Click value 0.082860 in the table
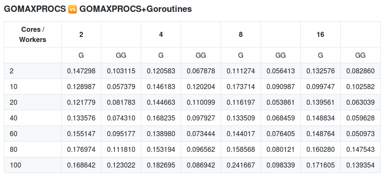 point(360,71)
